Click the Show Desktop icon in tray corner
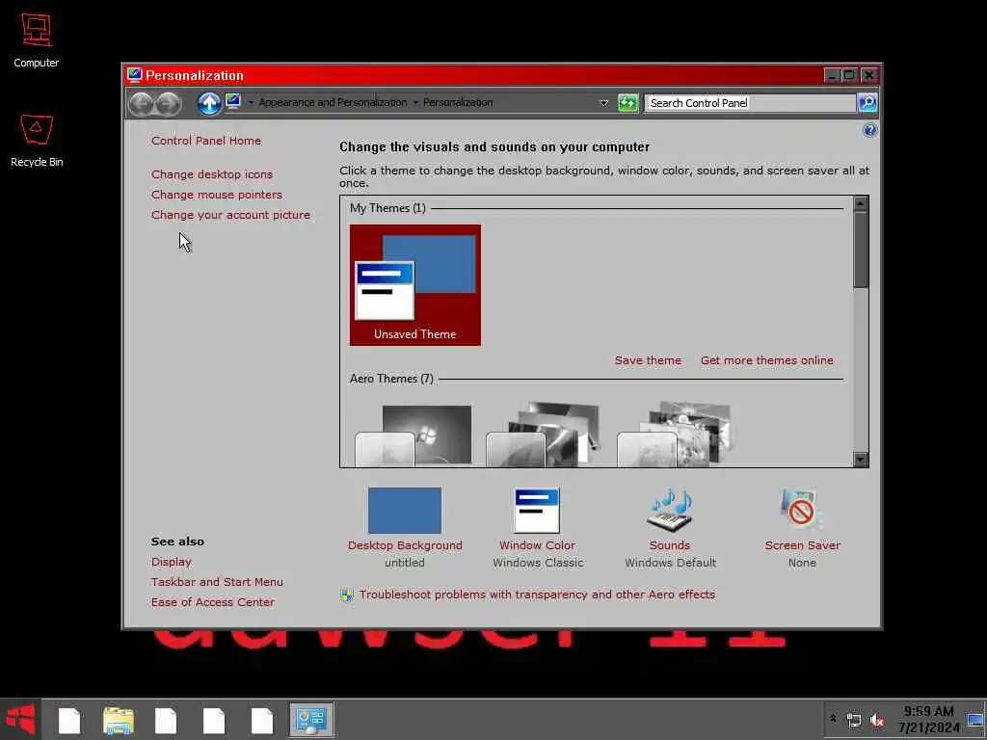Screen dimensions: 987x740 coord(975,720)
